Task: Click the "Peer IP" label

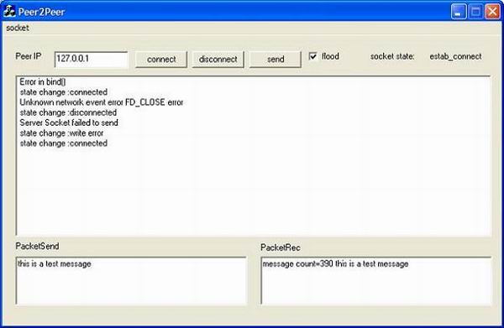Action: [29, 56]
